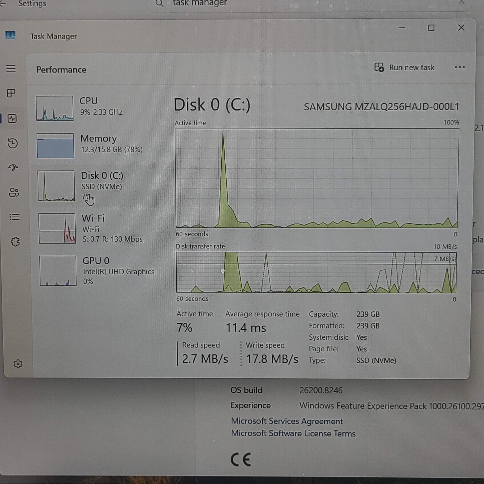Open Microsoft Software License Terms link in Settings
The height and width of the screenshot is (484, 484).
(293, 433)
